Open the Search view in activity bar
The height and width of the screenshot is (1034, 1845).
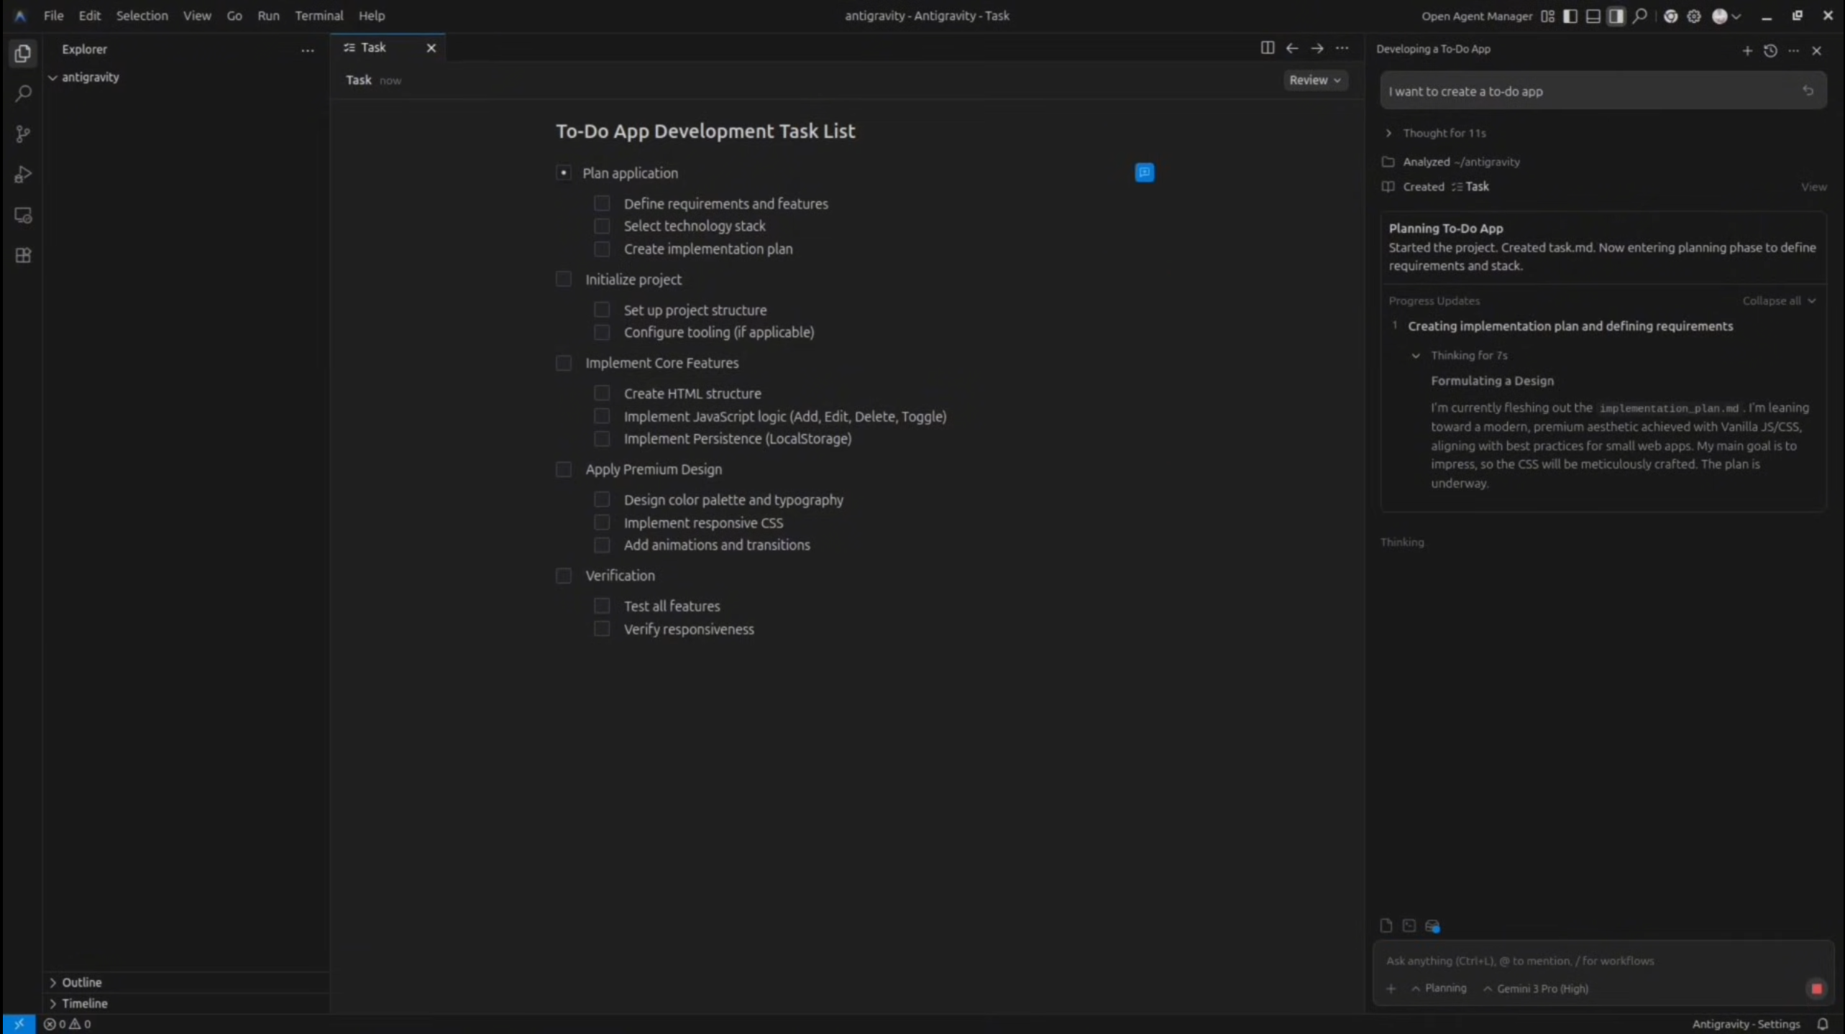23,93
